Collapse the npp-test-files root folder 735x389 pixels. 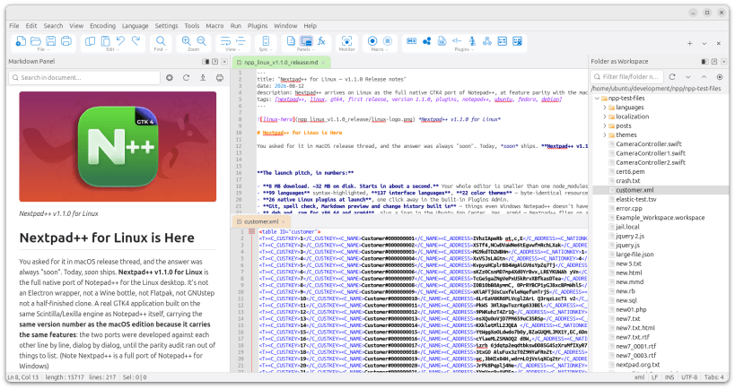(x=597, y=99)
